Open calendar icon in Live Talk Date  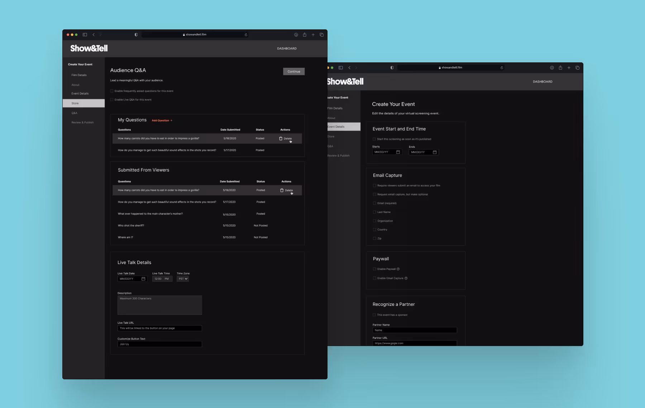(143, 279)
